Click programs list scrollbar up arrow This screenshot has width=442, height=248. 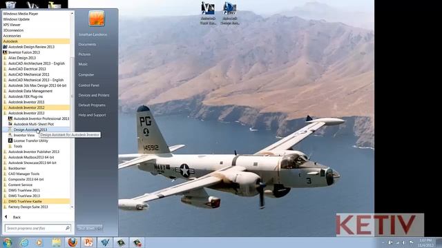(72, 13)
